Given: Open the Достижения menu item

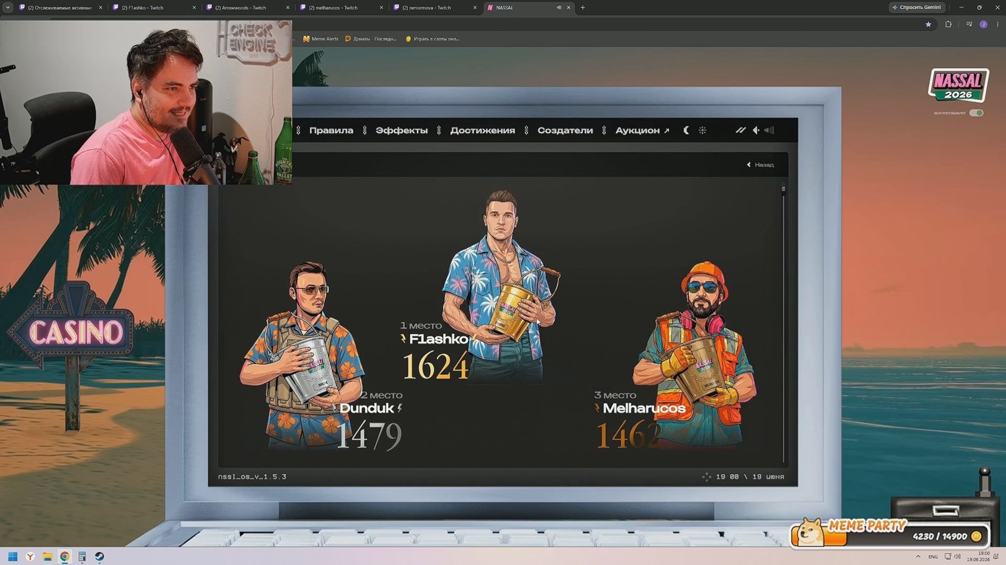Looking at the screenshot, I should 482,131.
